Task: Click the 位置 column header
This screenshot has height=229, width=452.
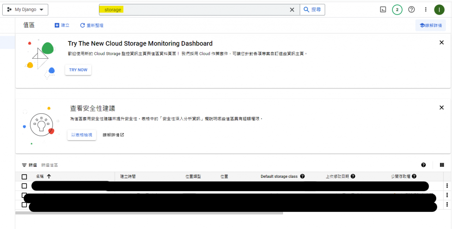Action: point(224,176)
